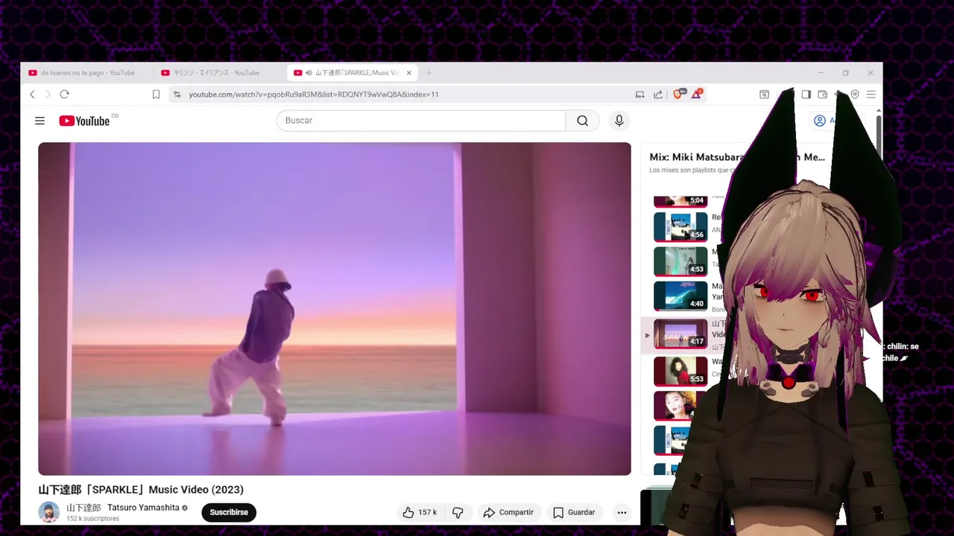Click the account sign-in avatar icon
The image size is (954, 536).
click(x=820, y=121)
